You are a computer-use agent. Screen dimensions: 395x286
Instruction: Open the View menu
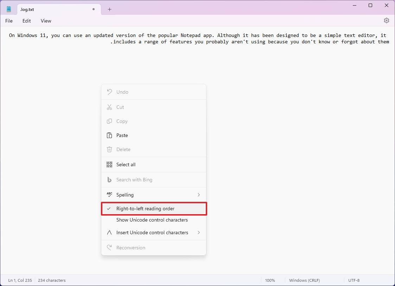(x=46, y=21)
